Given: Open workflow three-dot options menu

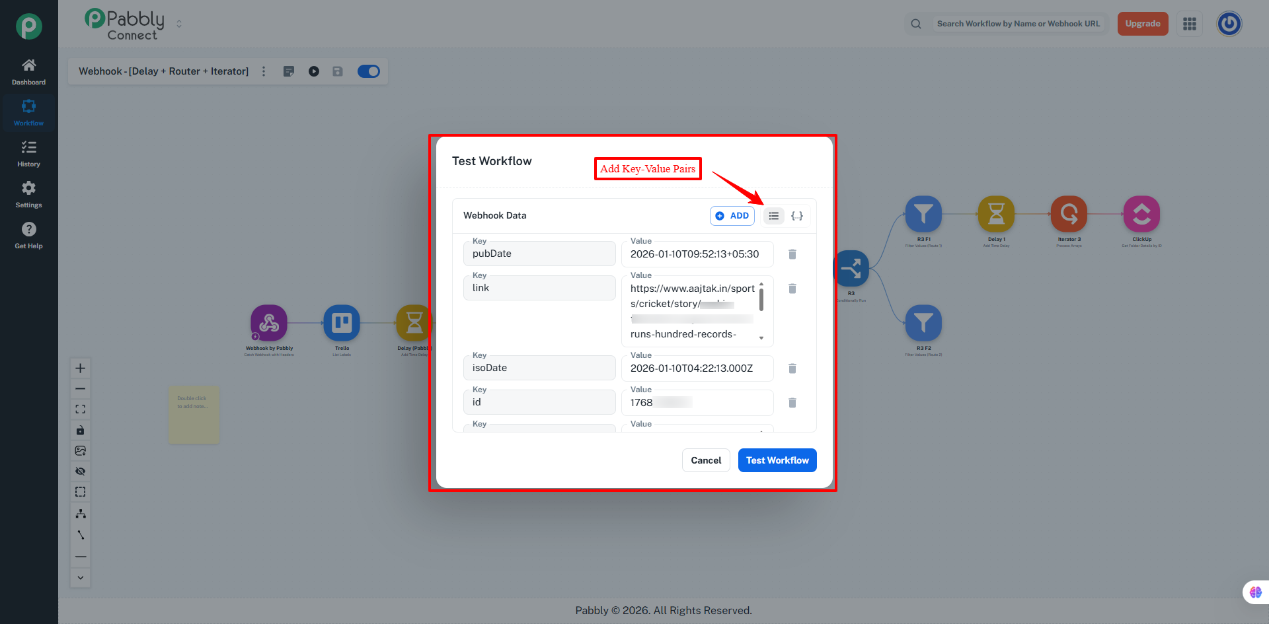Looking at the screenshot, I should coord(264,71).
